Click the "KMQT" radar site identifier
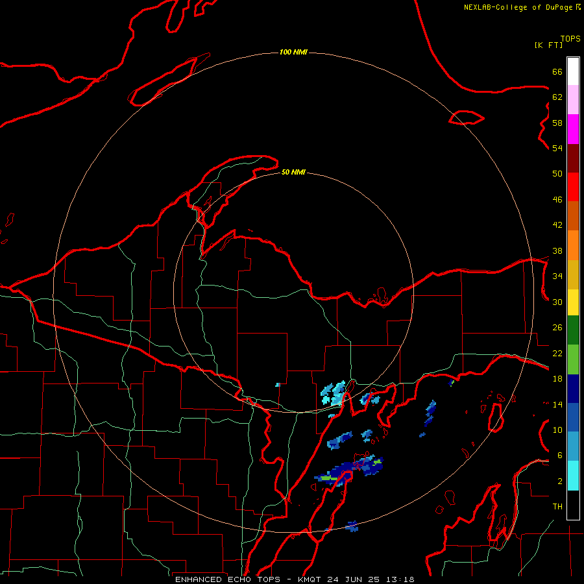The image size is (584, 584). [x=309, y=579]
